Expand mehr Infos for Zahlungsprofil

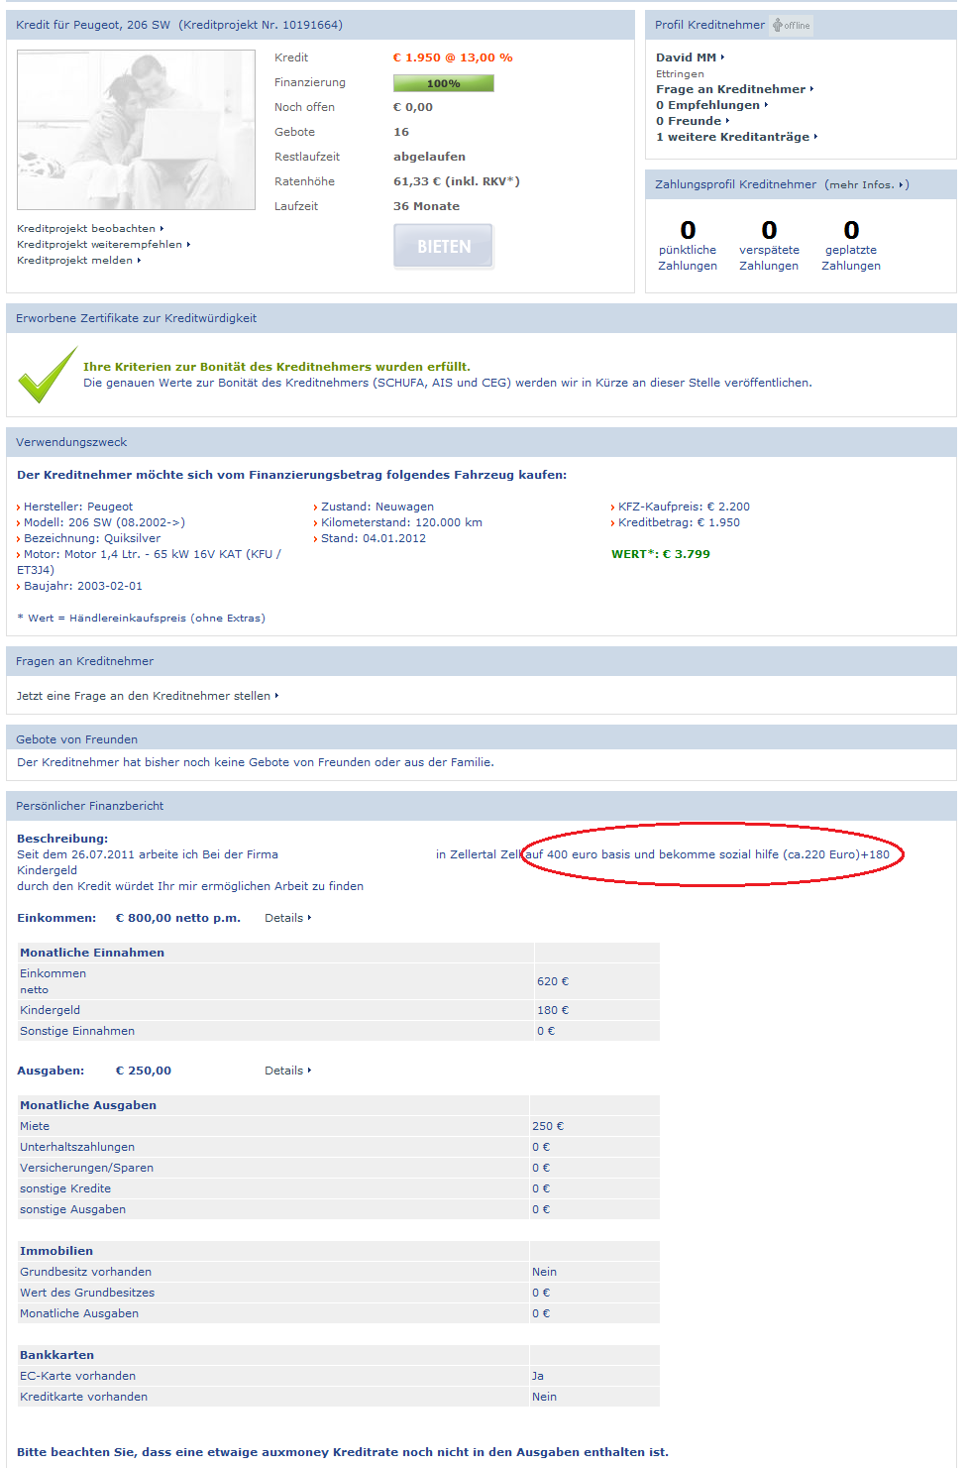click(x=866, y=185)
